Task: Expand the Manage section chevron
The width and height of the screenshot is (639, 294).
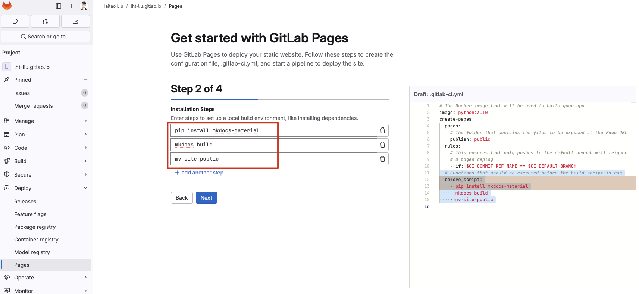Action: pyautogui.click(x=85, y=121)
